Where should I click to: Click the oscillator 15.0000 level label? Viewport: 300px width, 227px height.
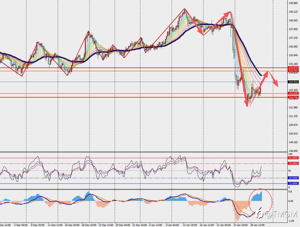[293, 183]
